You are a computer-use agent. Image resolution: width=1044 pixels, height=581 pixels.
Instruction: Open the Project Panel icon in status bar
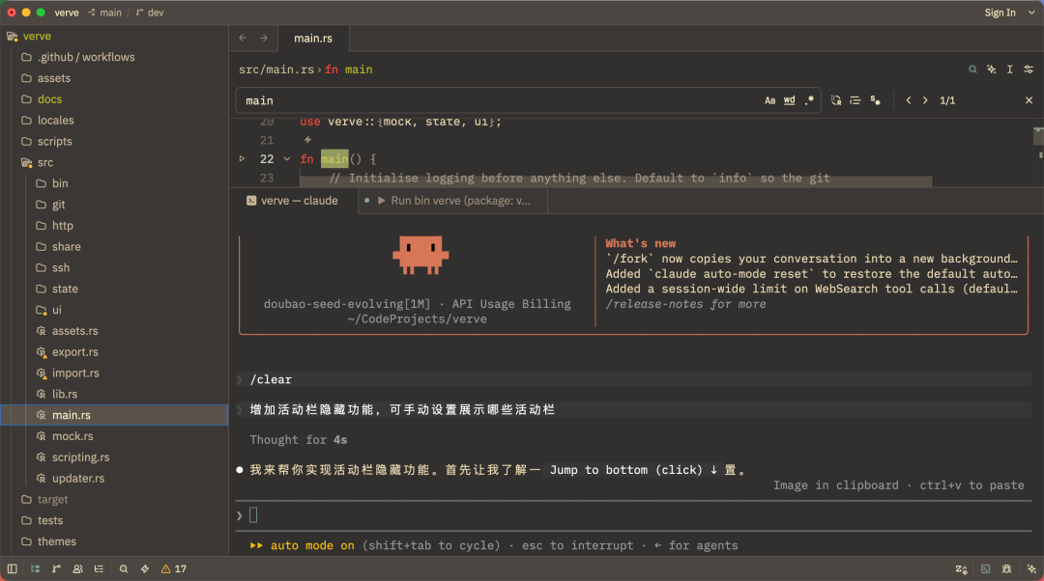point(36,569)
